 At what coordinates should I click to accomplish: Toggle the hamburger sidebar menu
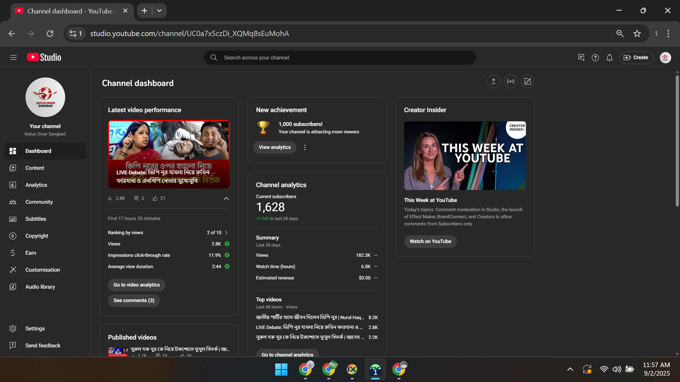click(14, 57)
